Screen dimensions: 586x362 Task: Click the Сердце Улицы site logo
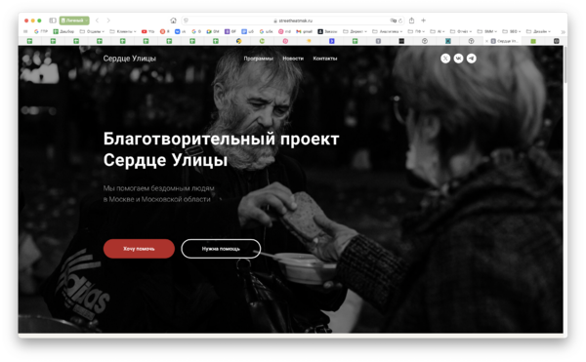129,59
